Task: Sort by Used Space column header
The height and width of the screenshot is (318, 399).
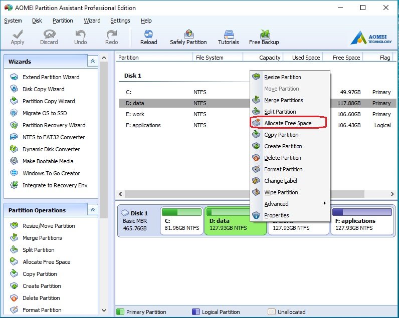Action: [303, 58]
